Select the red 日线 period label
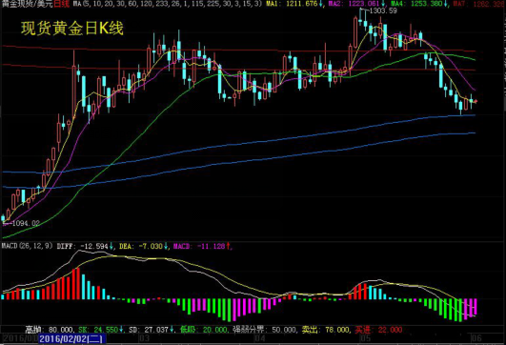Screen dimensions: 506x345 coord(62,4)
